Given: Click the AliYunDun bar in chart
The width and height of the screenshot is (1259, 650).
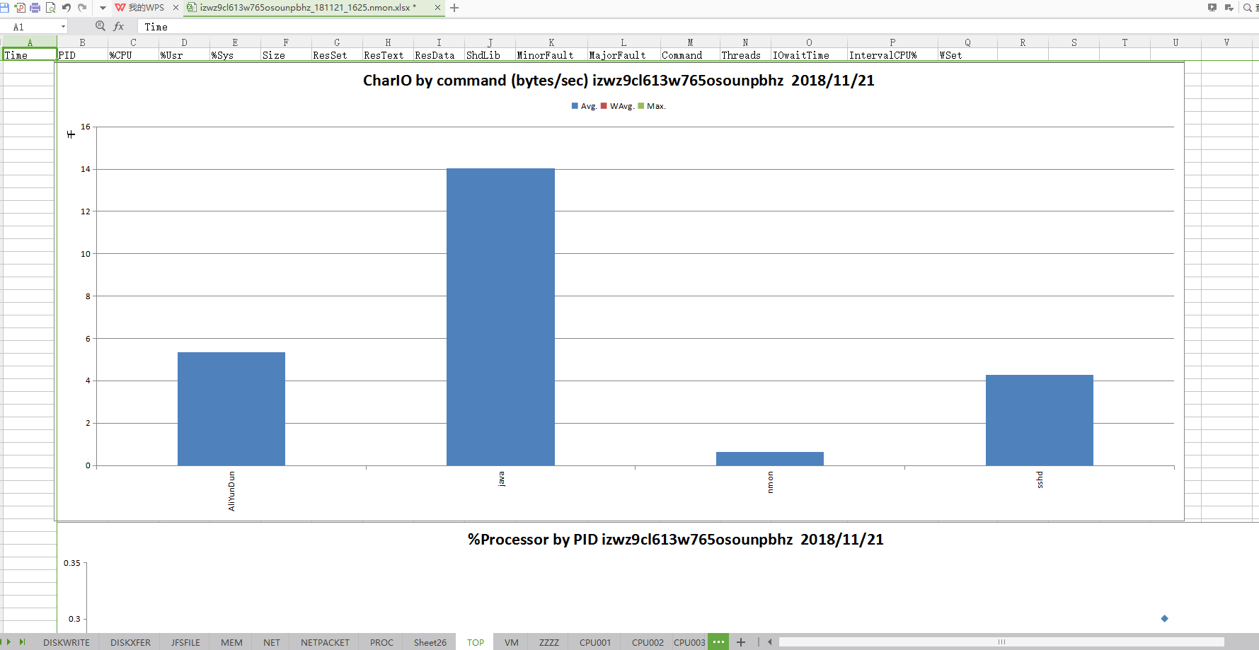Looking at the screenshot, I should [x=231, y=409].
